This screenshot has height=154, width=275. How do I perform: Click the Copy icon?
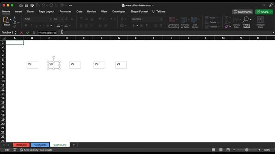click(15, 22)
